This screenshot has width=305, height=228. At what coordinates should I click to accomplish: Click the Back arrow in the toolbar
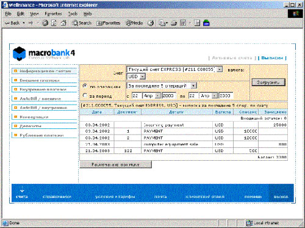(x=12, y=23)
